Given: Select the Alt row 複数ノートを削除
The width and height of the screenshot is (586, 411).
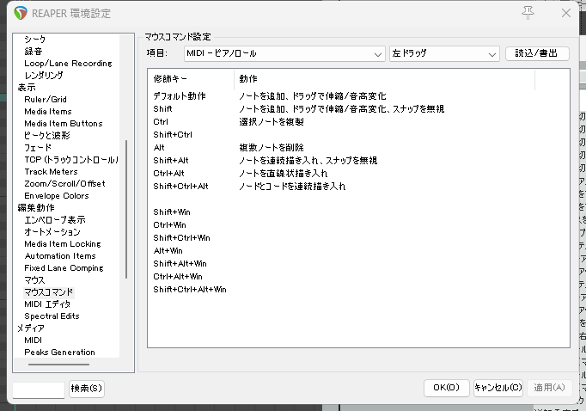Looking at the screenshot, I should 359,148.
